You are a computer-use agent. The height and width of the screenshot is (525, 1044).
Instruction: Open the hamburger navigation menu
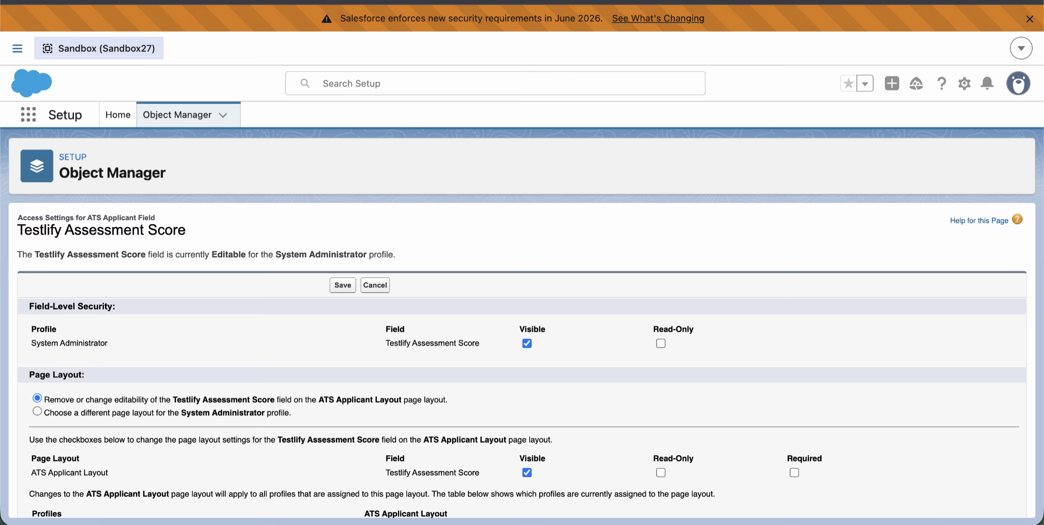pyautogui.click(x=17, y=48)
